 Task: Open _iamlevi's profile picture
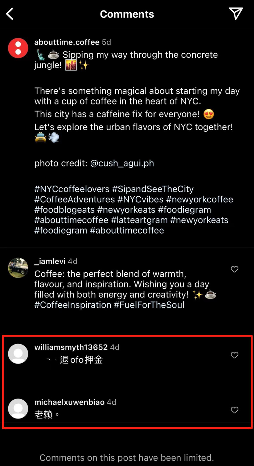[x=18, y=268]
